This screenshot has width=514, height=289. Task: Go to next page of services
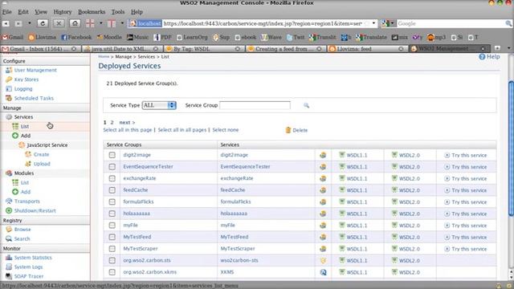click(127, 123)
